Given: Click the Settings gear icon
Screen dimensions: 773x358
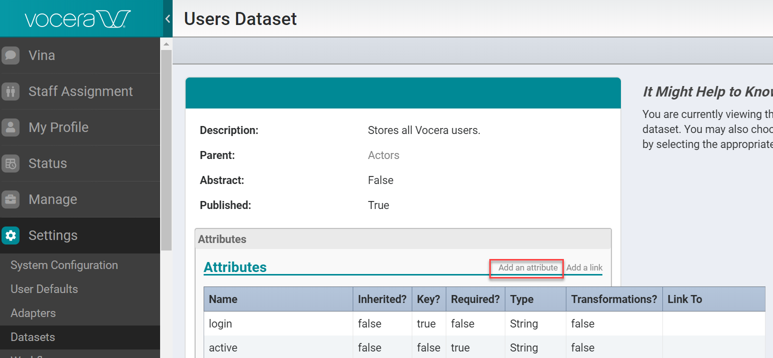Looking at the screenshot, I should (x=11, y=235).
